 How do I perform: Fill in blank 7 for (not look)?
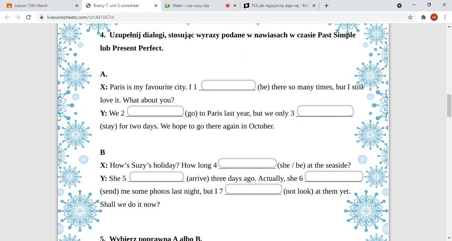(x=253, y=189)
